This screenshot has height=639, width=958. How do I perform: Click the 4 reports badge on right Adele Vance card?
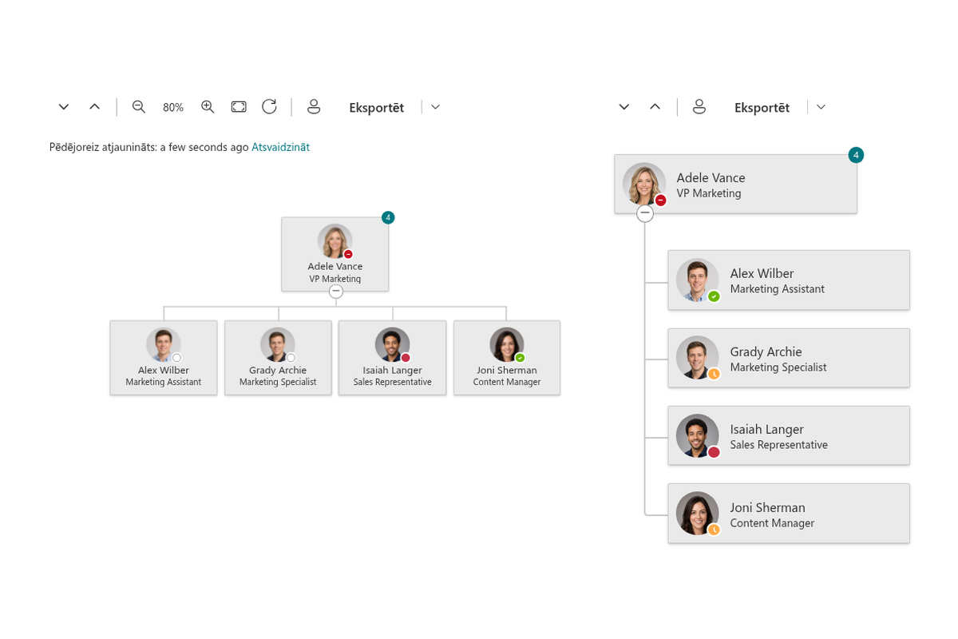point(856,155)
